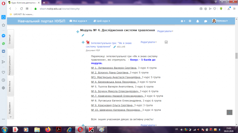
Task: Open Windows Start button
Action: pos(4,130)
